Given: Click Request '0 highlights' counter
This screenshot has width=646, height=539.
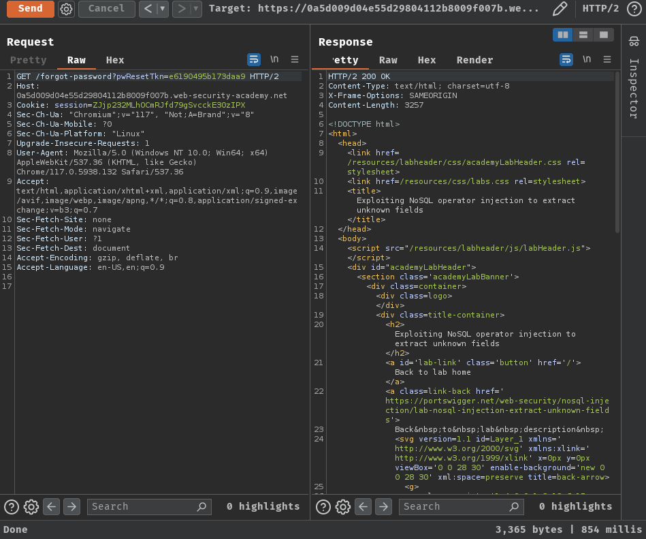Looking at the screenshot, I should [x=263, y=506].
